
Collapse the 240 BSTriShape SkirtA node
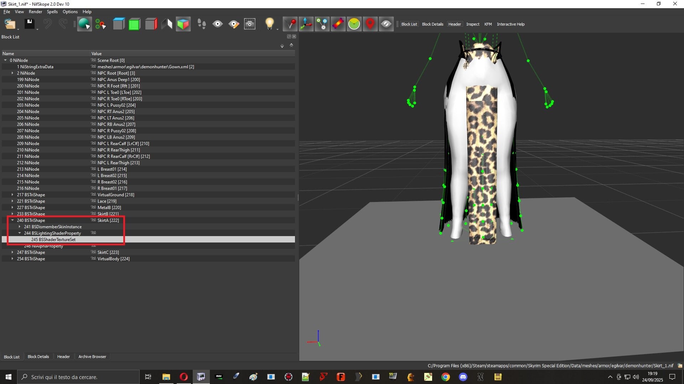click(x=12, y=220)
